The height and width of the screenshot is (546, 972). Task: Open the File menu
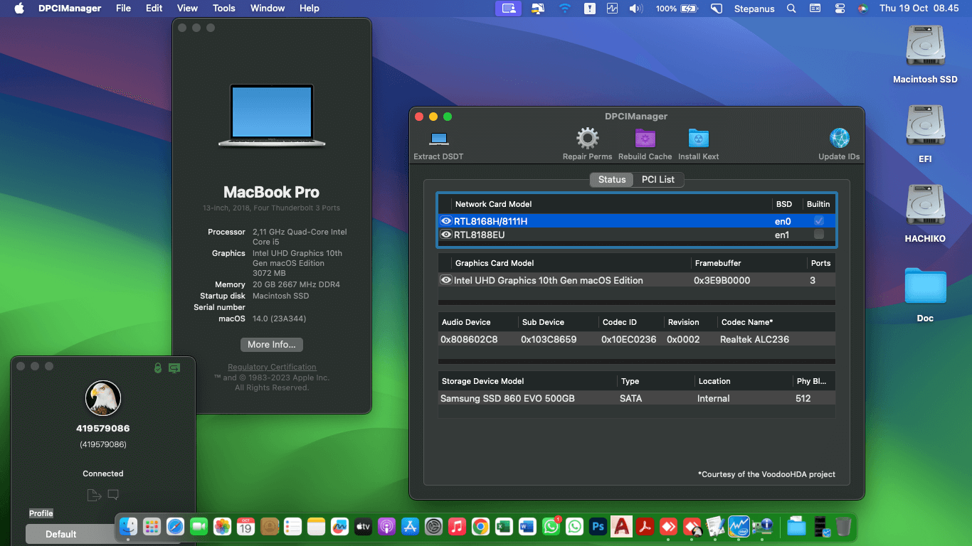(123, 9)
